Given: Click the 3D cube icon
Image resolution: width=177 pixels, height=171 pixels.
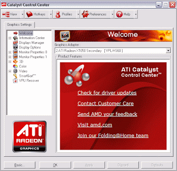Looking at the screenshot, I should pos(15,62).
